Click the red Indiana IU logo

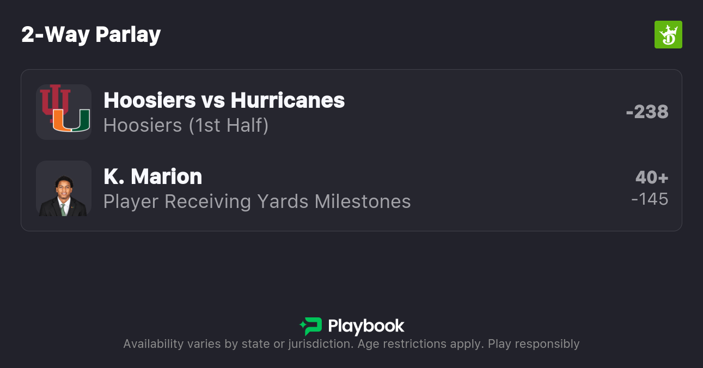[x=55, y=102]
